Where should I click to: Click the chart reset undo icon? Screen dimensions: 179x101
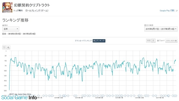tap(4, 47)
